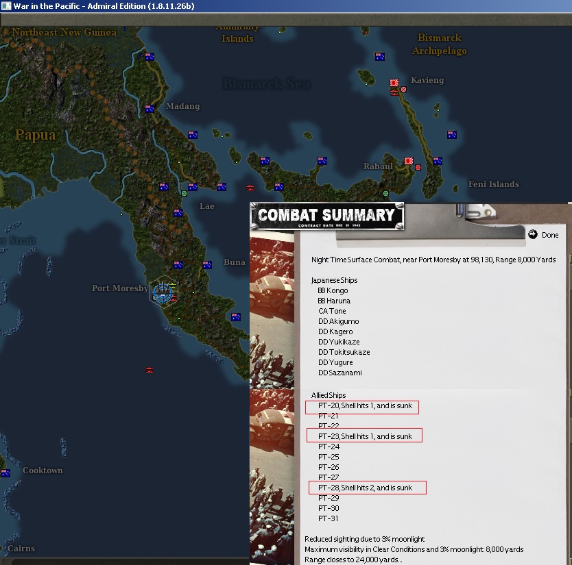Select the Australian flag beside the Buna label
Image resolution: width=572 pixels, height=565 pixels.
click(207, 265)
